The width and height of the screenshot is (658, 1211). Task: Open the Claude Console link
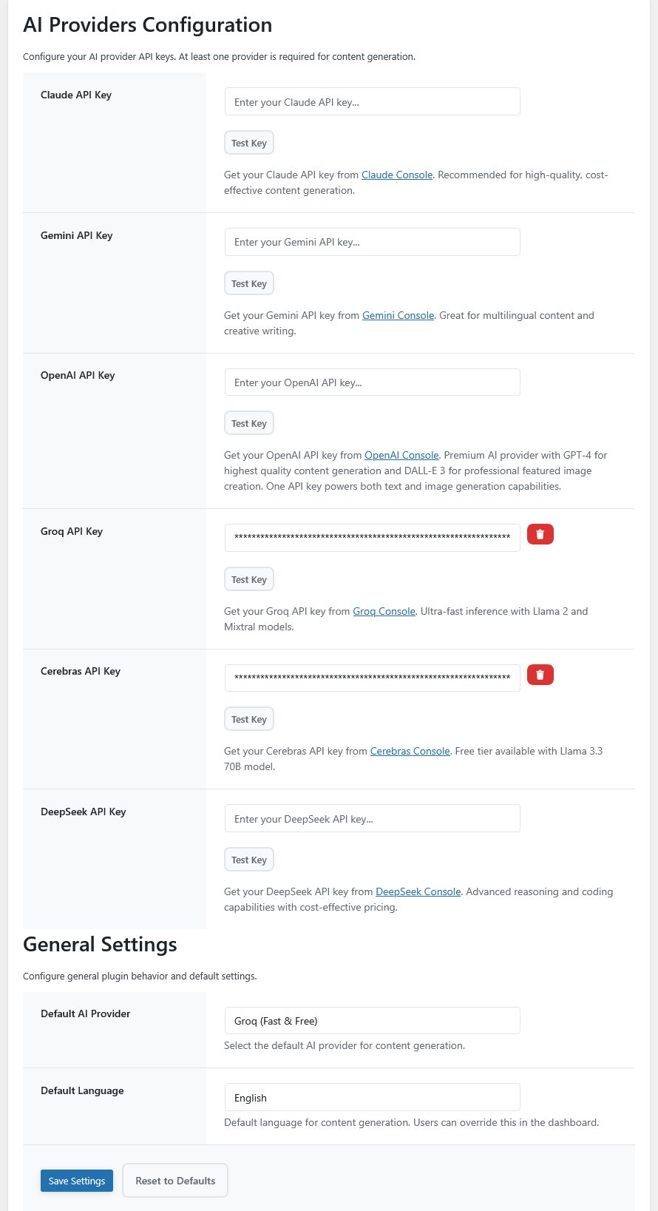tap(397, 175)
